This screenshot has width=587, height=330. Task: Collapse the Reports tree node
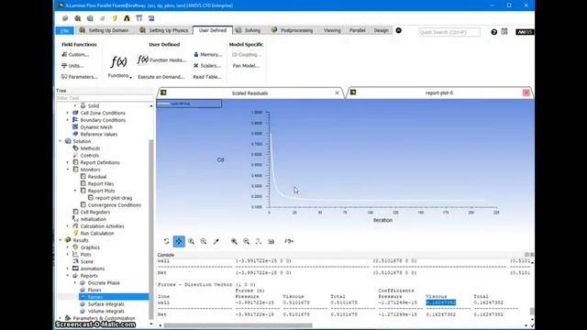point(68,276)
